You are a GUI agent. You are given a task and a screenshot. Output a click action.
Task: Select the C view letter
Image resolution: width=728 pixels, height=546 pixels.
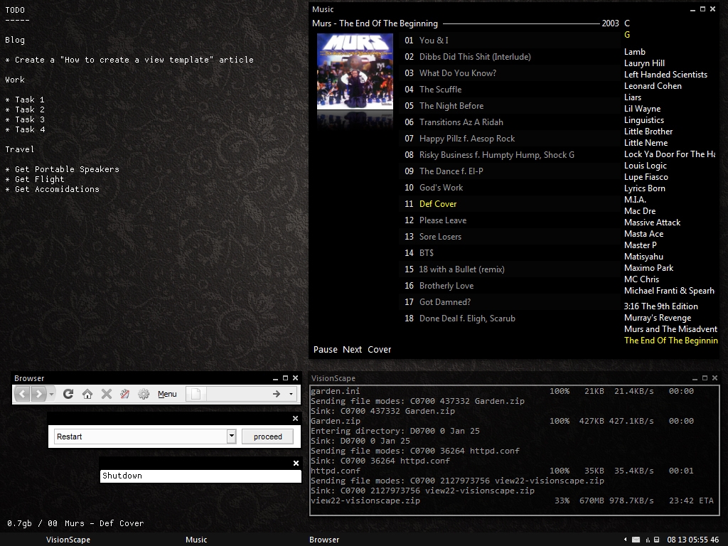point(627,23)
